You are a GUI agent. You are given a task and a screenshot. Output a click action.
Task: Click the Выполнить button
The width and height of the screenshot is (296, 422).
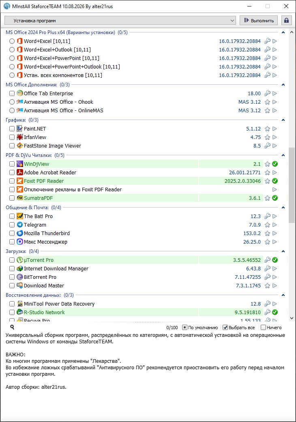pos(259,20)
